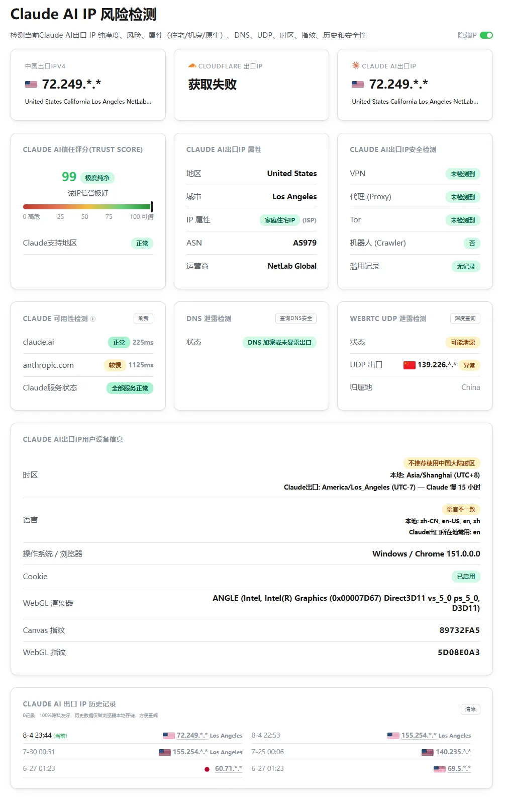This screenshot has height=797, width=505.
Task: Click the 刷新 button in availability card
Action: tap(143, 318)
